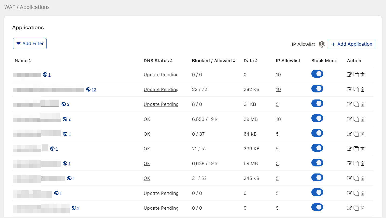The width and height of the screenshot is (386, 218).
Task: Click the Add Application button
Action: (x=351, y=44)
